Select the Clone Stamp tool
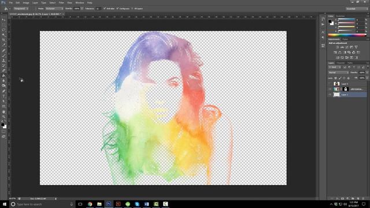 point(3,61)
